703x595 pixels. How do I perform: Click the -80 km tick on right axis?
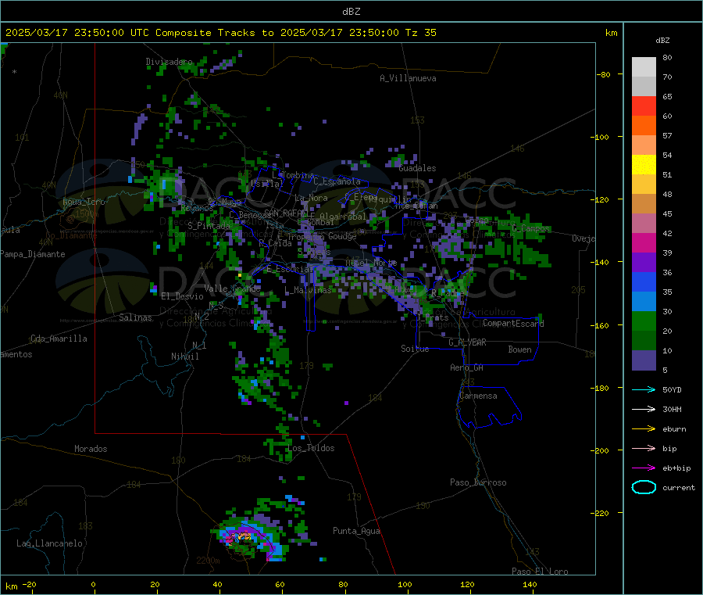(x=604, y=74)
